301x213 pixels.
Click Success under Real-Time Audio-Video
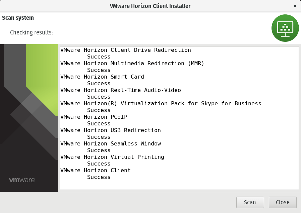point(99,97)
